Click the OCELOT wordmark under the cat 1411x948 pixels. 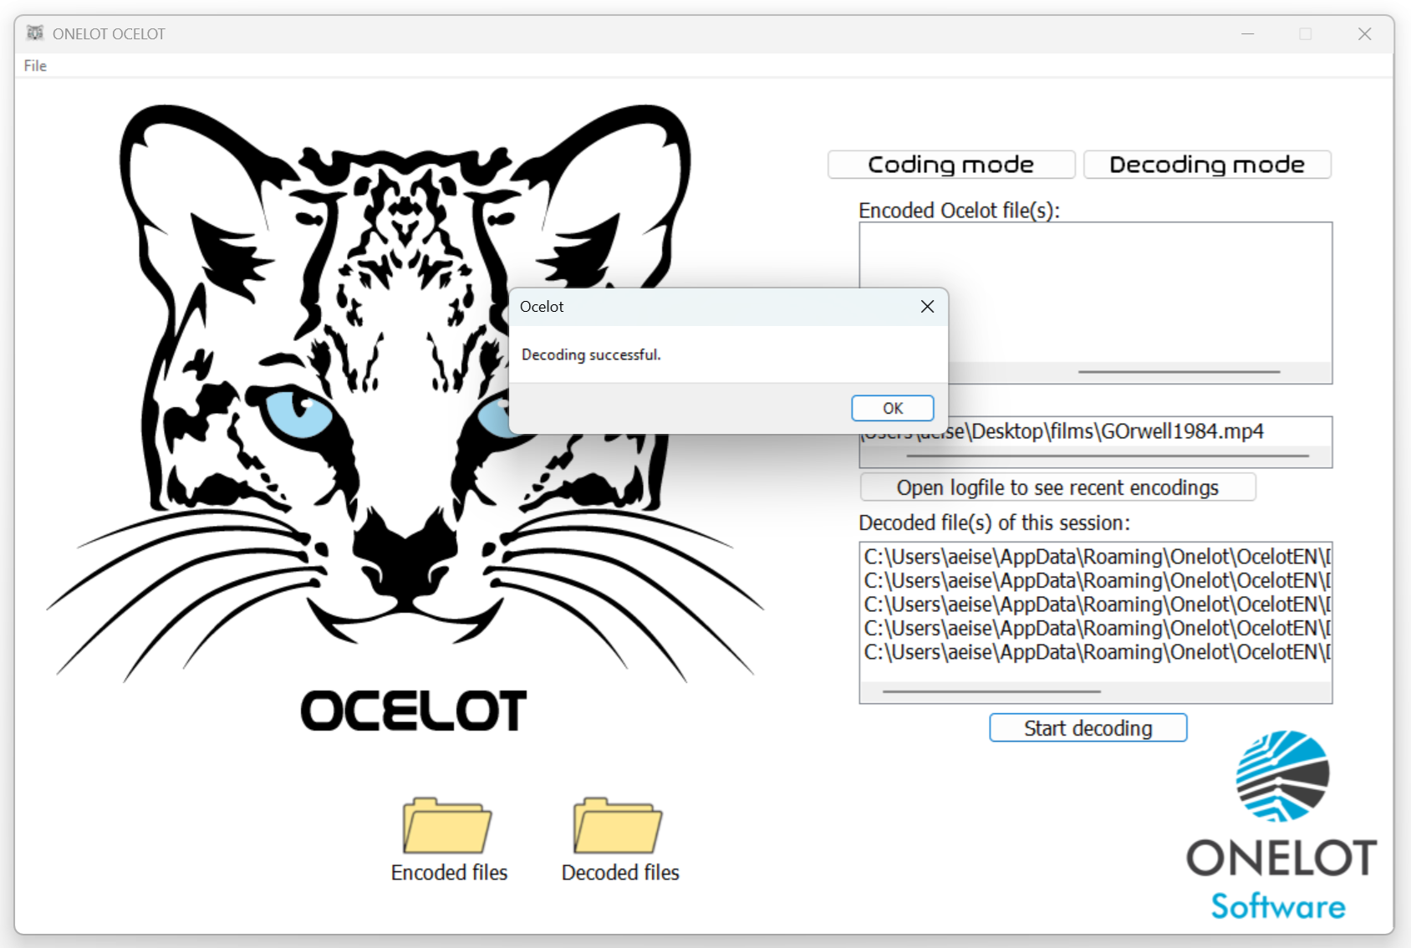(413, 711)
